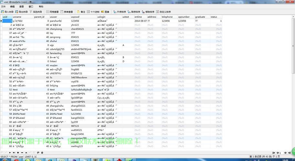Switch to 表单查看 form view

pyautogui.click(x=67, y=12)
